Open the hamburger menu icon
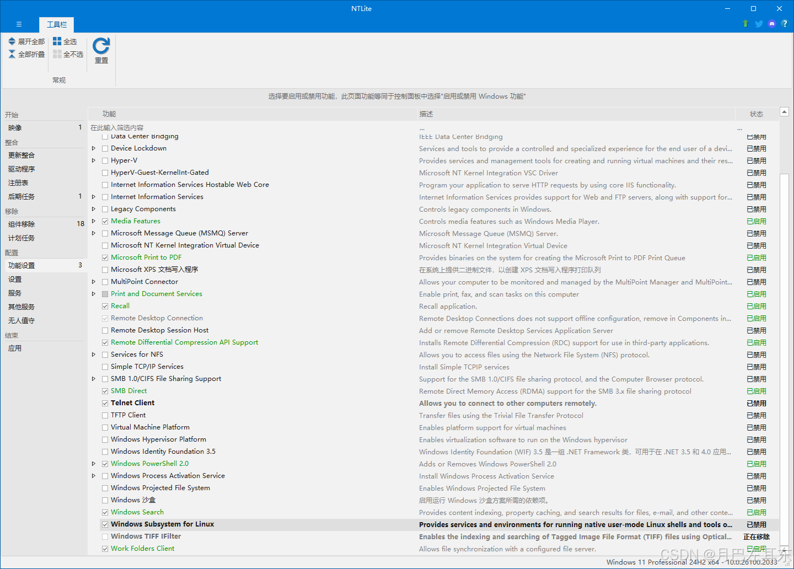This screenshot has width=794, height=569. [19, 24]
